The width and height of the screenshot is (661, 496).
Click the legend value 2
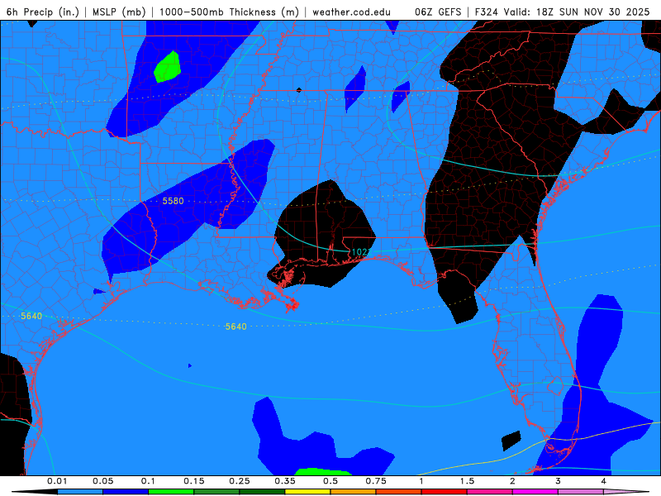click(512, 481)
